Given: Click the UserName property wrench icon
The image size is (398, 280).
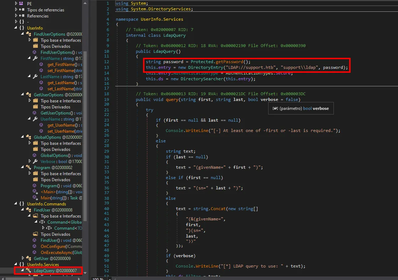Looking at the screenshot, I should (35, 119).
